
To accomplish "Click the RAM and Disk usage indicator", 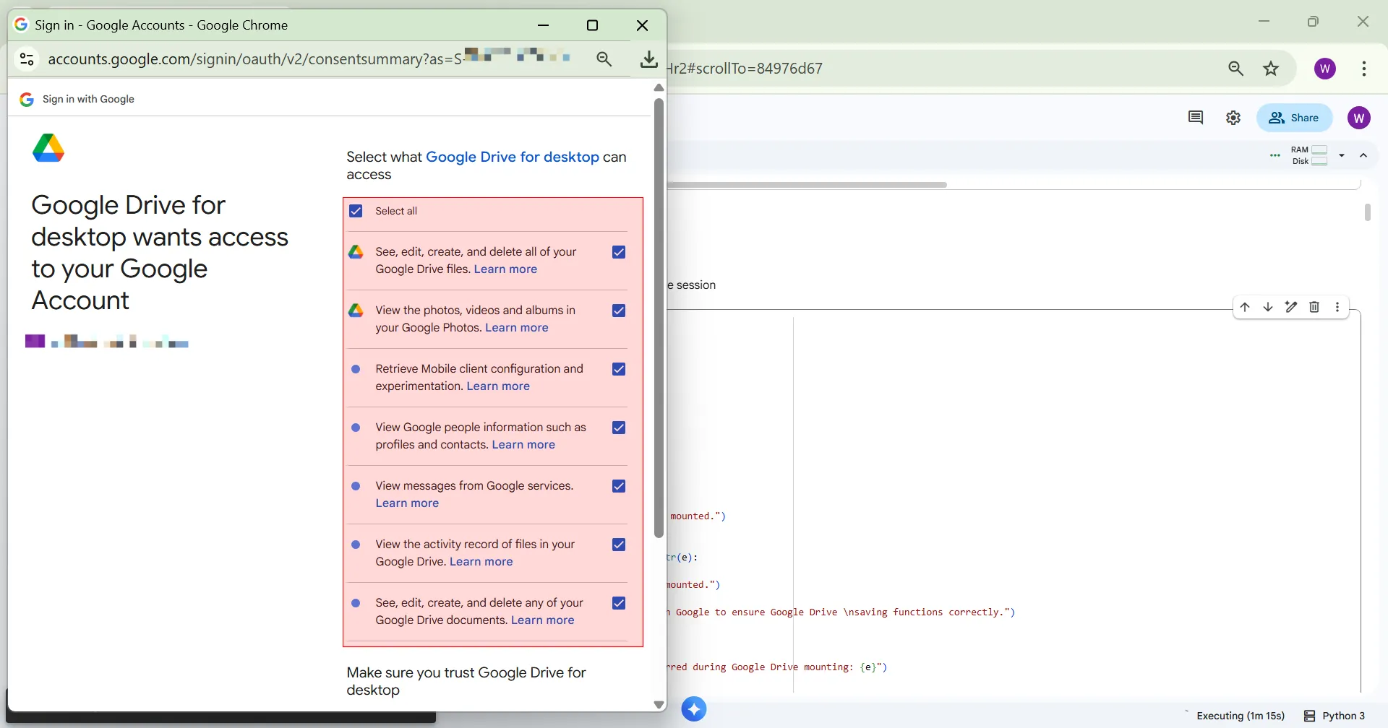I will 1310,155.
